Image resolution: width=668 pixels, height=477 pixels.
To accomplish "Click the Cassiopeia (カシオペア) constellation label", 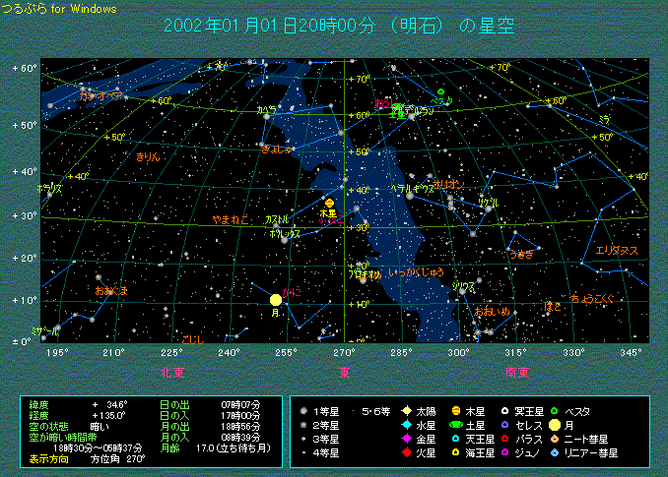I will 100,96.
